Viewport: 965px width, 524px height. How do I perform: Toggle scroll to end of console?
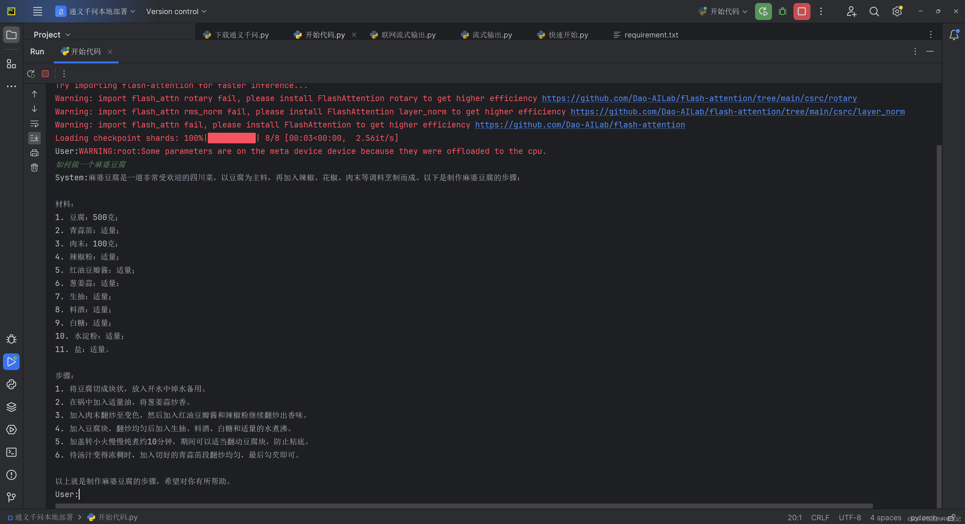[34, 138]
